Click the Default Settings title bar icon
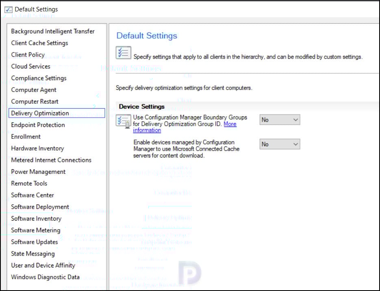The height and width of the screenshot is (291, 380). click(x=9, y=9)
